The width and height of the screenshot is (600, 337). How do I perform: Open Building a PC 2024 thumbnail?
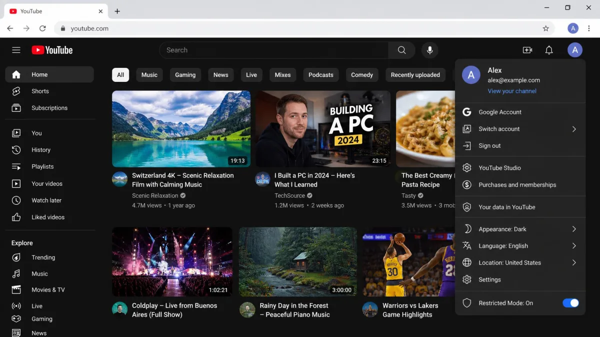coord(323,129)
